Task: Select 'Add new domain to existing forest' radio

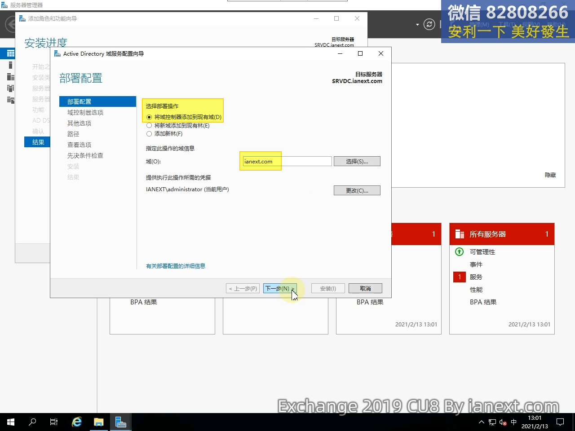Action: click(x=149, y=126)
